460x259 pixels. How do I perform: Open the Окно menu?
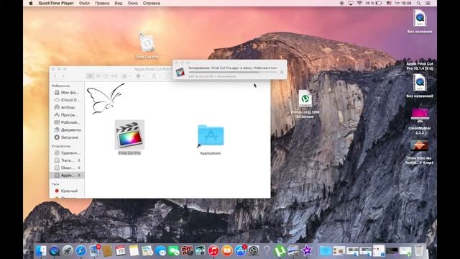132,3
